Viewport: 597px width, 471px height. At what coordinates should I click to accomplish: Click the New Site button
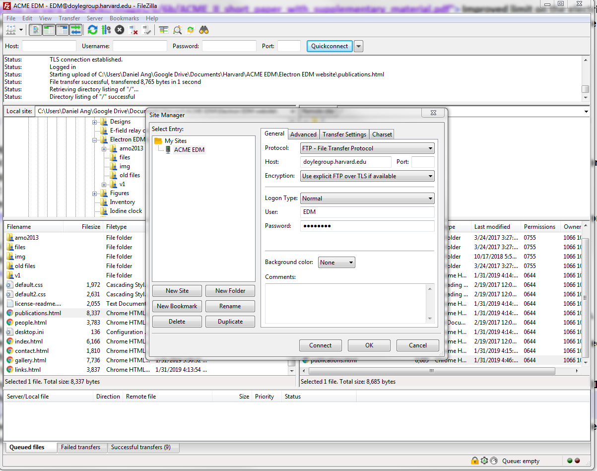[177, 291]
